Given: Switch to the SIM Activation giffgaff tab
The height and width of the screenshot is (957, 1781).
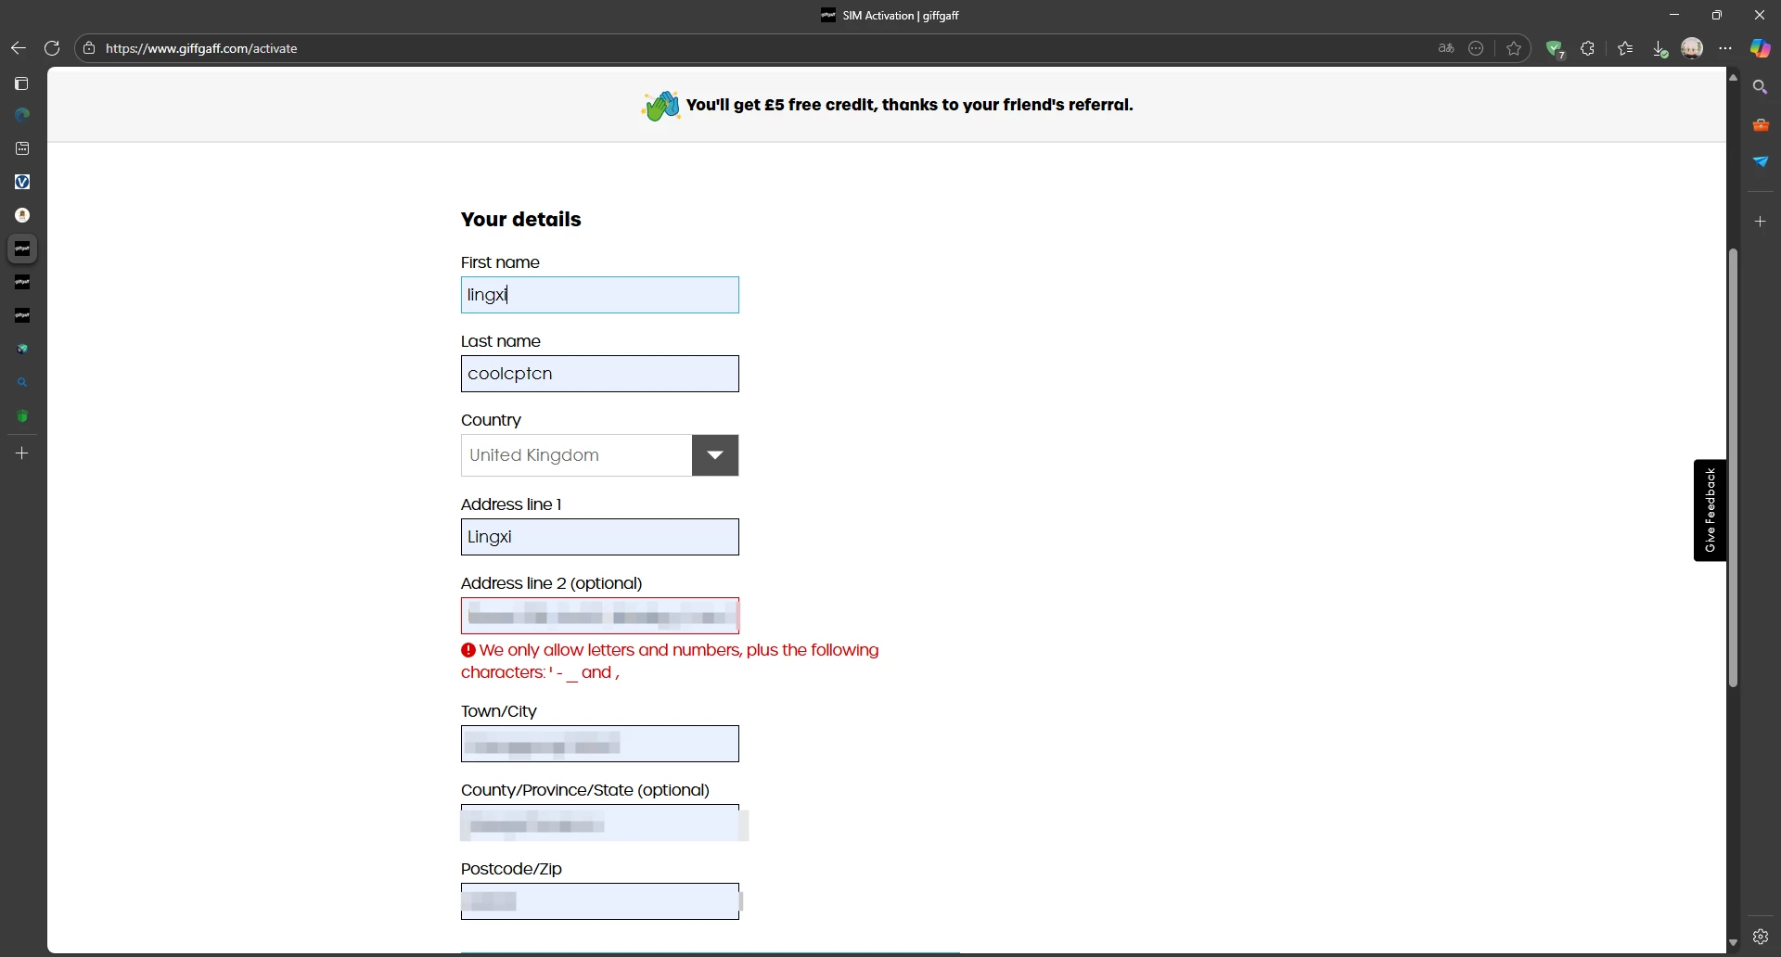Looking at the screenshot, I should [x=890, y=15].
